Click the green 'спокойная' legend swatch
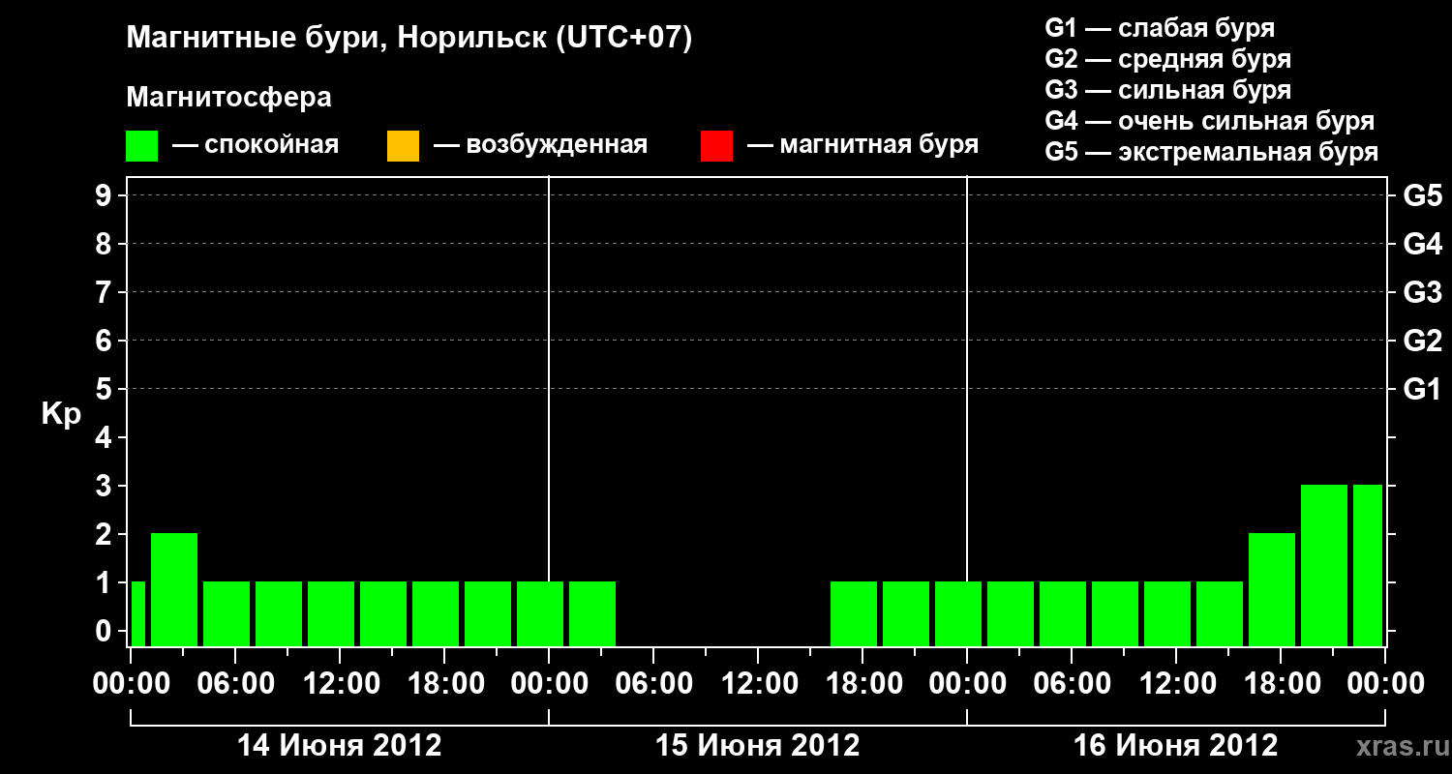 coord(142,146)
